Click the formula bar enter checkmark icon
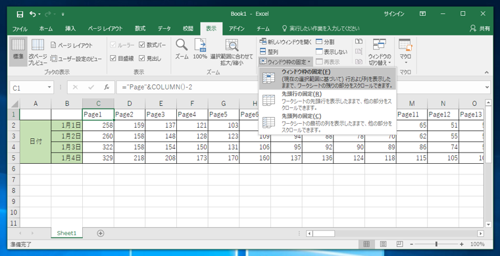 (91, 87)
